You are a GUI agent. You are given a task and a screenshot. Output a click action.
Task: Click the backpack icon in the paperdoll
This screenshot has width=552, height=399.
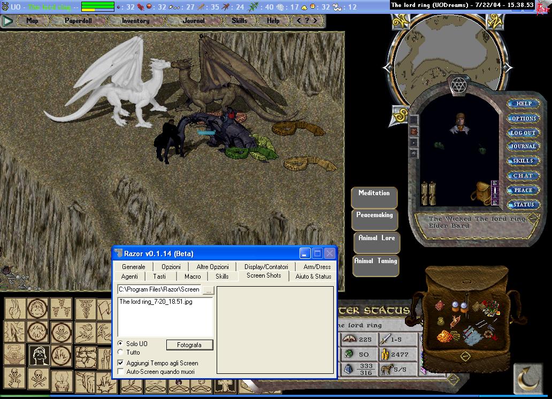point(484,192)
